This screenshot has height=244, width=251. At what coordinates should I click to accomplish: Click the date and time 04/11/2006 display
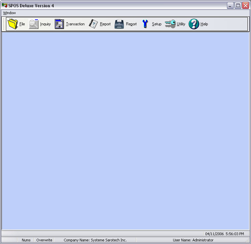click(225, 234)
